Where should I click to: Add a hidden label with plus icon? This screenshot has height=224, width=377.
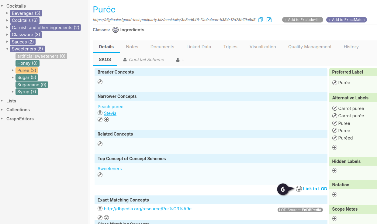[335, 171]
